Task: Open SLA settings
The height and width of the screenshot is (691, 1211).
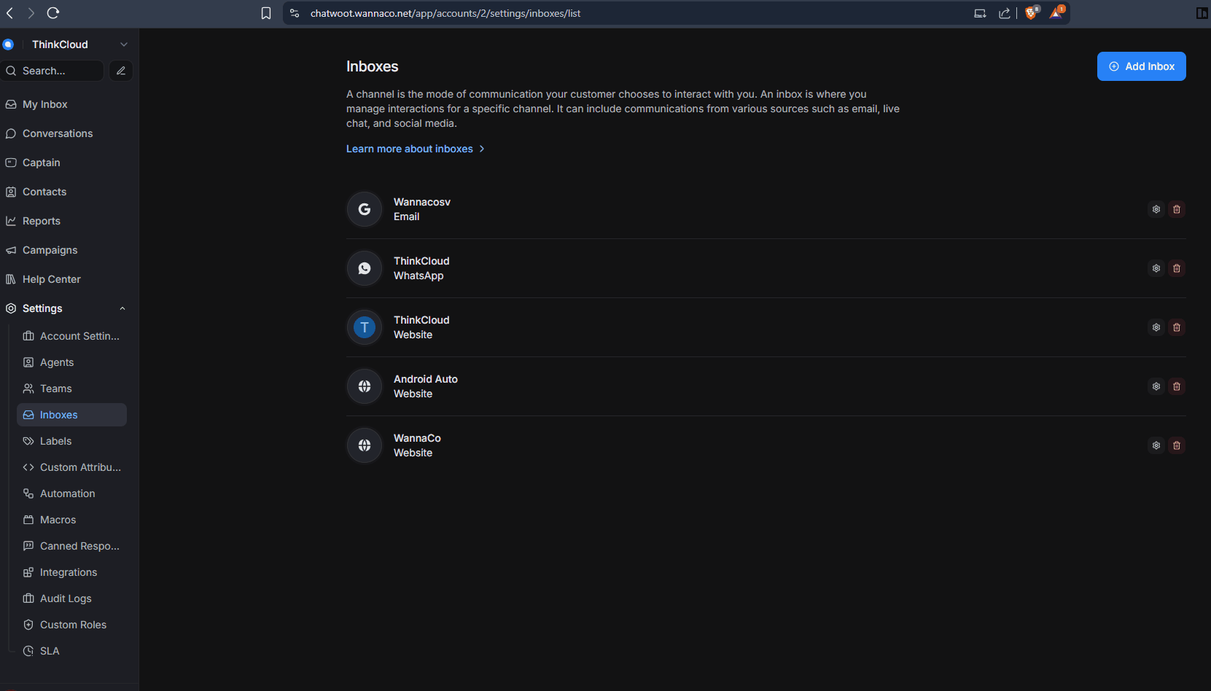Action: tap(71, 651)
